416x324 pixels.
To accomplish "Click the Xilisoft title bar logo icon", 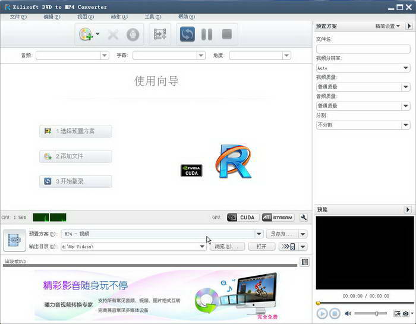I will click(x=7, y=7).
